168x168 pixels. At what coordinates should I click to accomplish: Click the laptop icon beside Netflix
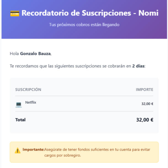tap(19, 105)
